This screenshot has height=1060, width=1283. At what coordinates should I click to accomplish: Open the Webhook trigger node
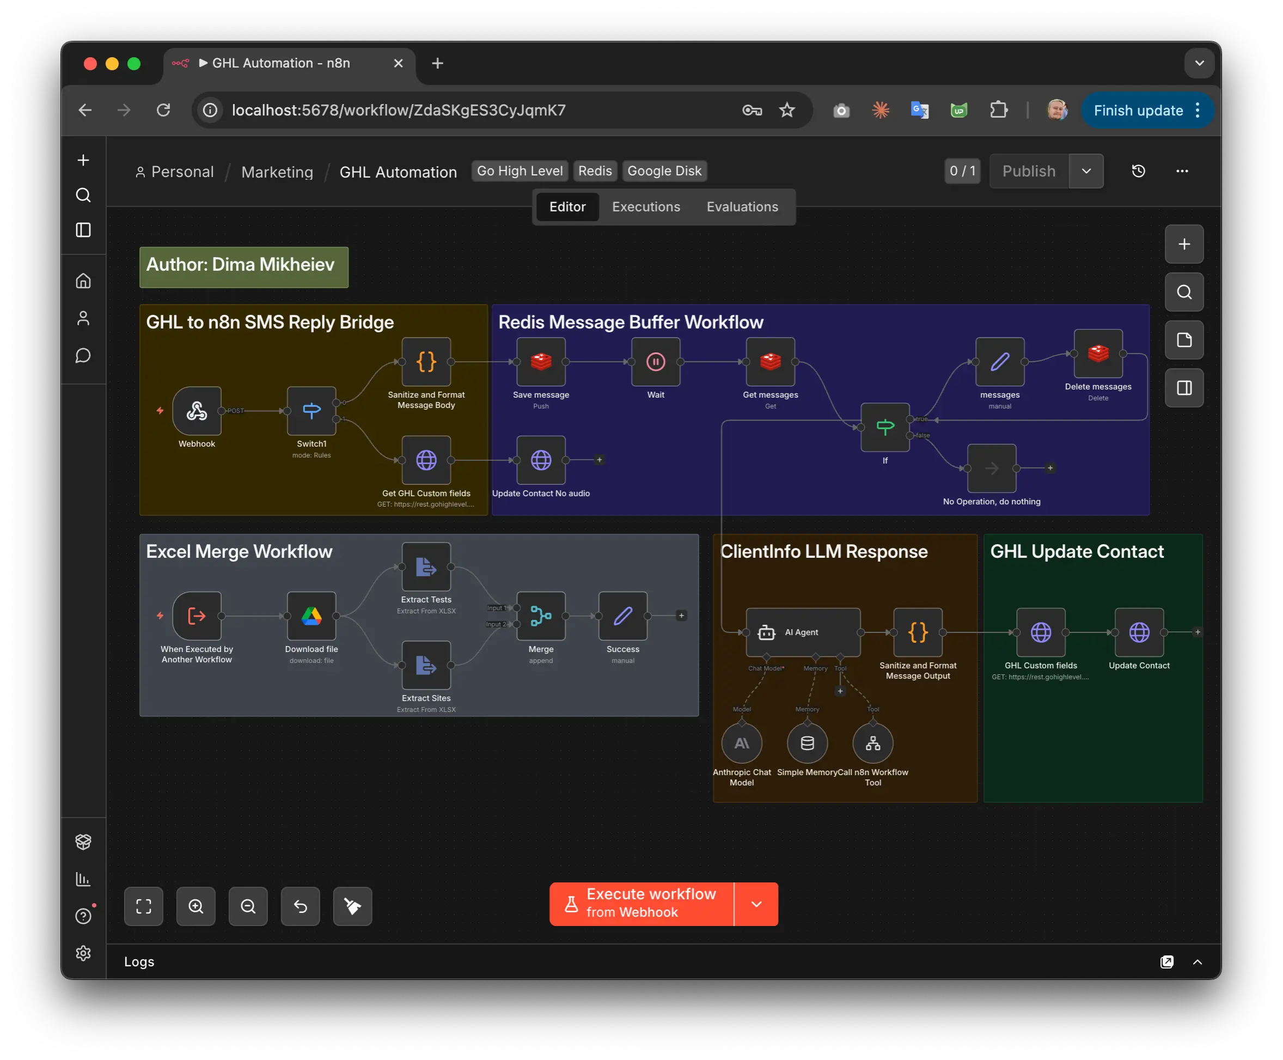coord(197,410)
